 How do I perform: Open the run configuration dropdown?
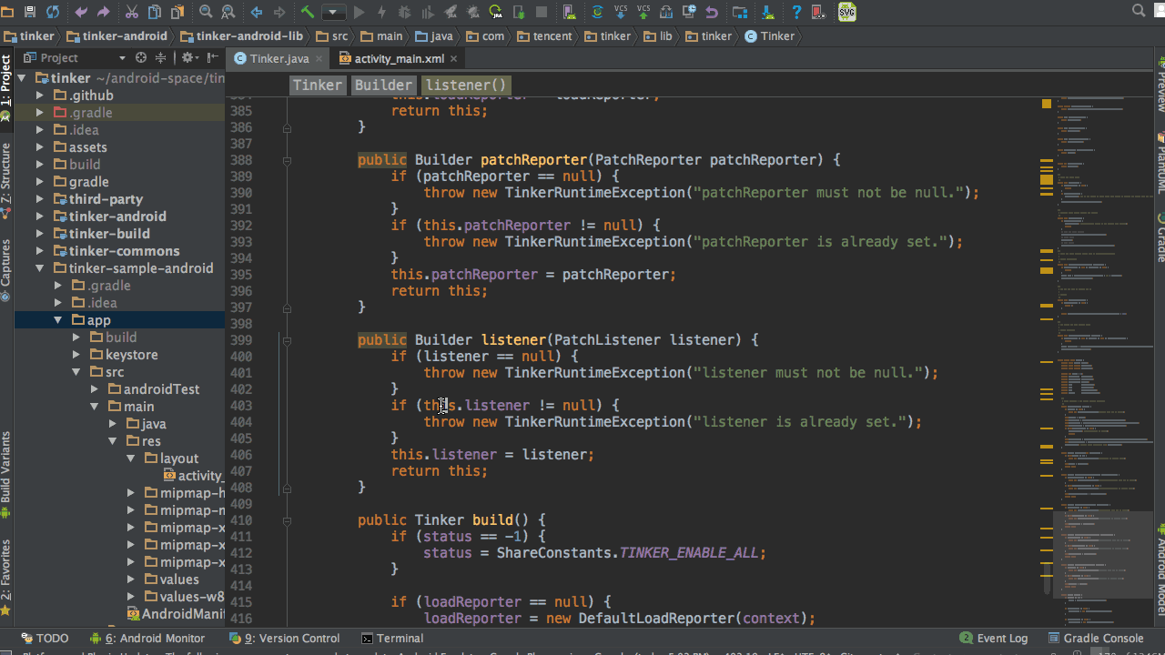[333, 12]
